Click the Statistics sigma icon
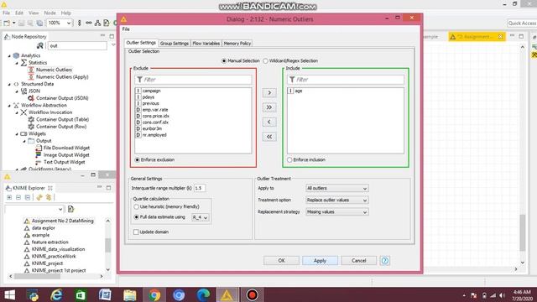Viewport: 537px width, 302px height. (23, 63)
